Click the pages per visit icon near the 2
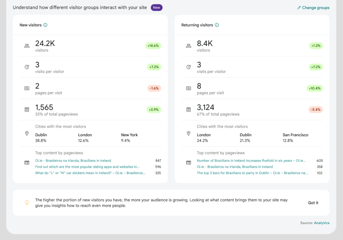343x240 pixels. click(x=27, y=88)
